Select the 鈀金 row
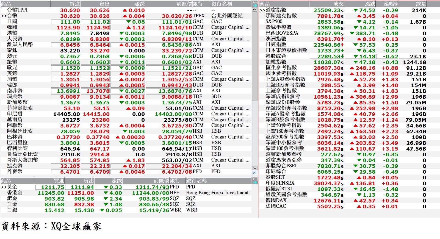The image size is (440, 239). [x=126, y=199]
